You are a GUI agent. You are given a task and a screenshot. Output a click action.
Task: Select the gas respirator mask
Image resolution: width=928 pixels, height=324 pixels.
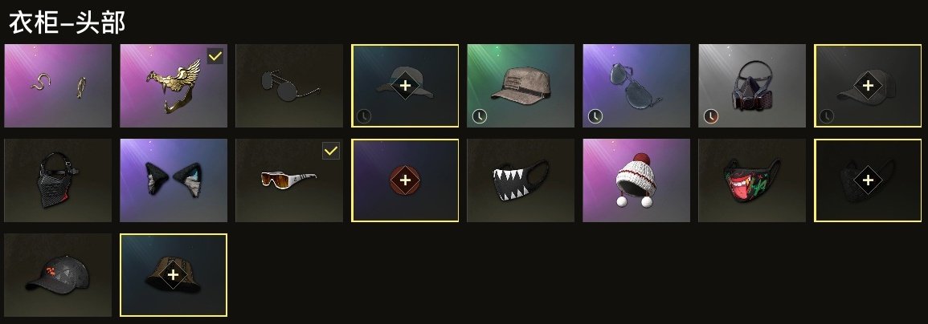[x=751, y=86]
